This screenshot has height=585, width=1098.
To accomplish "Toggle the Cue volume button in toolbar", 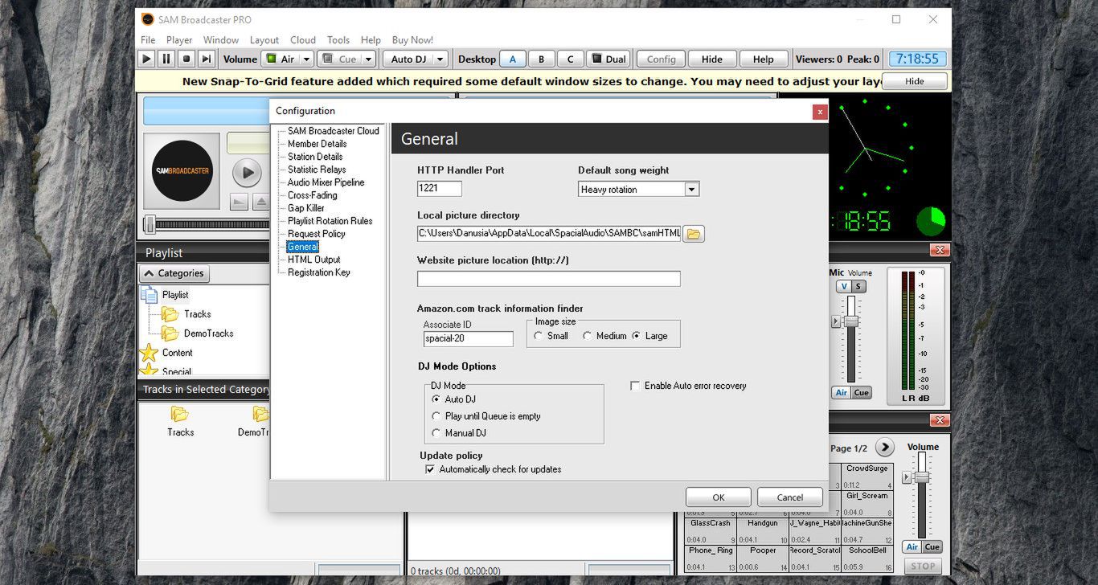I will [339, 59].
